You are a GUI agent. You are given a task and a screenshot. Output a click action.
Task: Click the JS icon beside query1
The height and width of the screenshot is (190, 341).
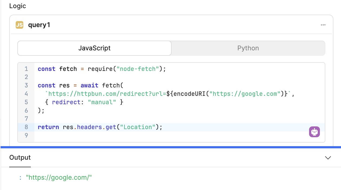tap(19, 25)
